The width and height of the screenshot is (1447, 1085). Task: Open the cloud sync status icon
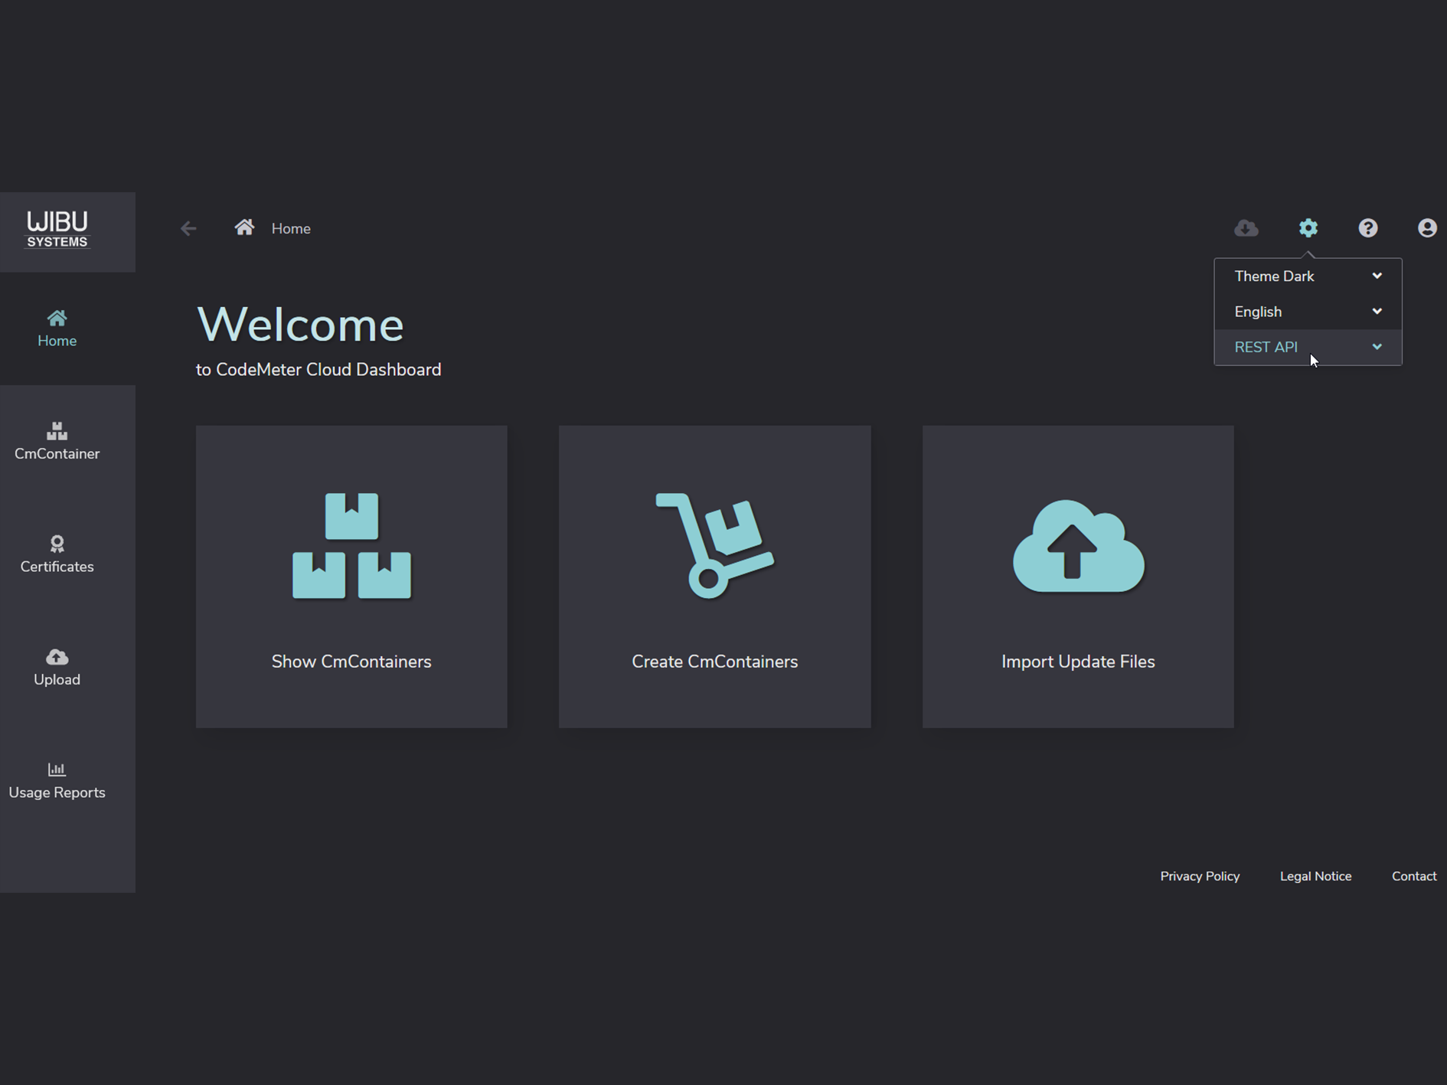[1246, 227]
